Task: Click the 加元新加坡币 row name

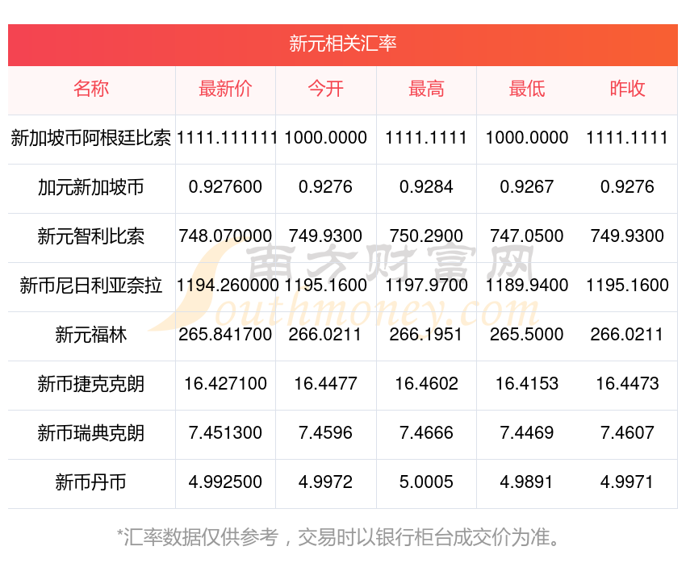Action: pos(91,187)
